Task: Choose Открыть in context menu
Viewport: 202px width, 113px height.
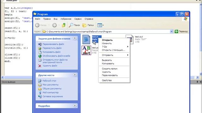Action: [x=114, y=40]
